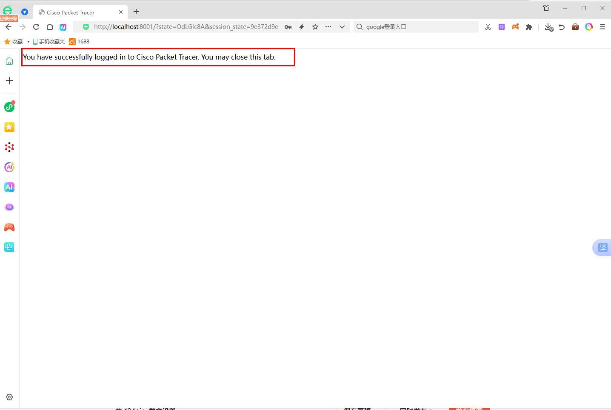Open the 收藏 favorites star

click(x=13, y=42)
